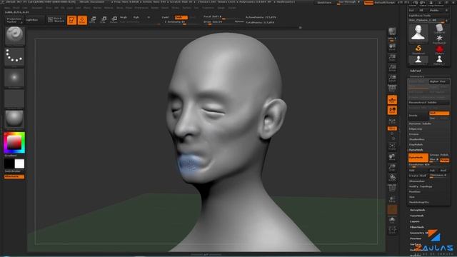The width and height of the screenshot is (457, 257).
Task: Click the Actual size icon
Action: click(392, 68)
